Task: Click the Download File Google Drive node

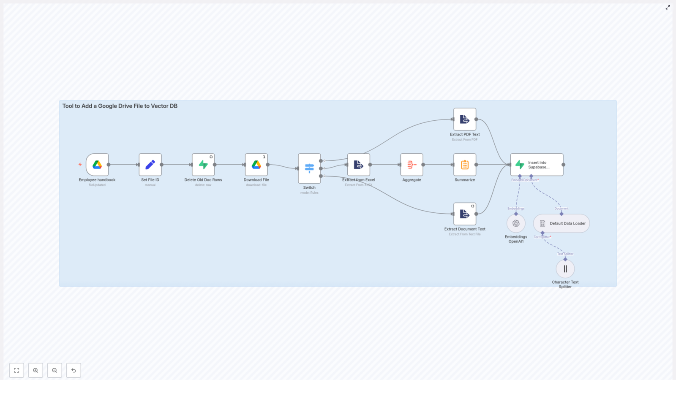Action: 256,165
